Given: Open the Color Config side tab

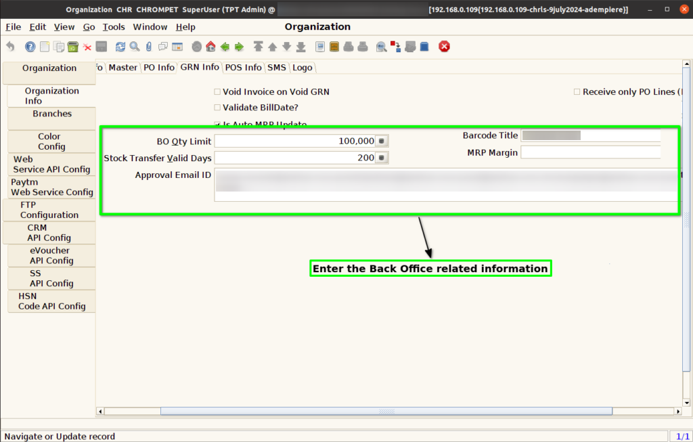Looking at the screenshot, I should (51, 141).
